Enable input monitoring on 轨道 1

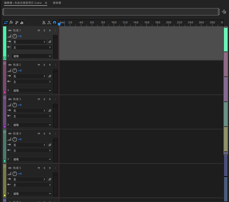(55, 30)
